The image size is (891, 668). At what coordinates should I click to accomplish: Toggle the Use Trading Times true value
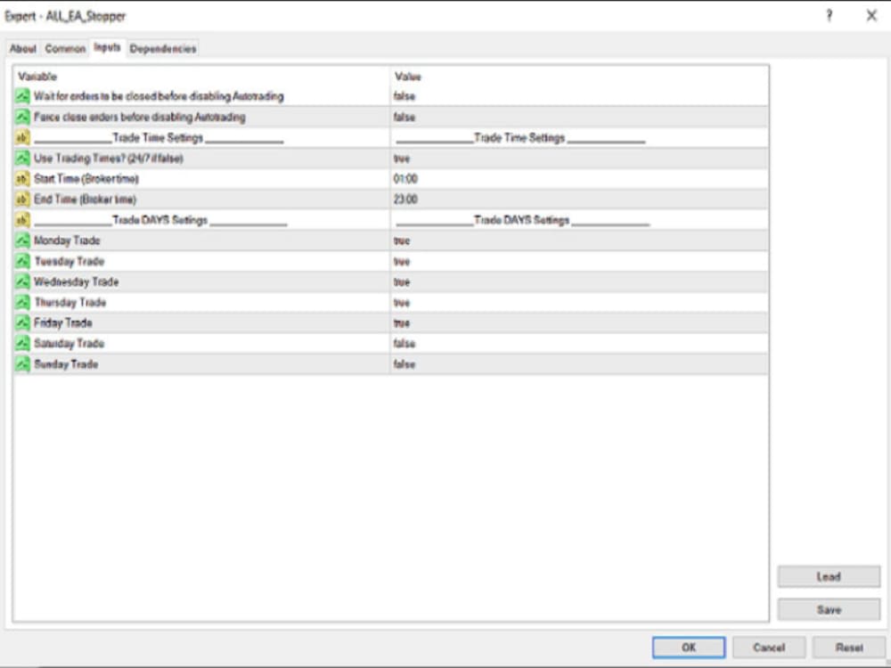pyautogui.click(x=403, y=159)
